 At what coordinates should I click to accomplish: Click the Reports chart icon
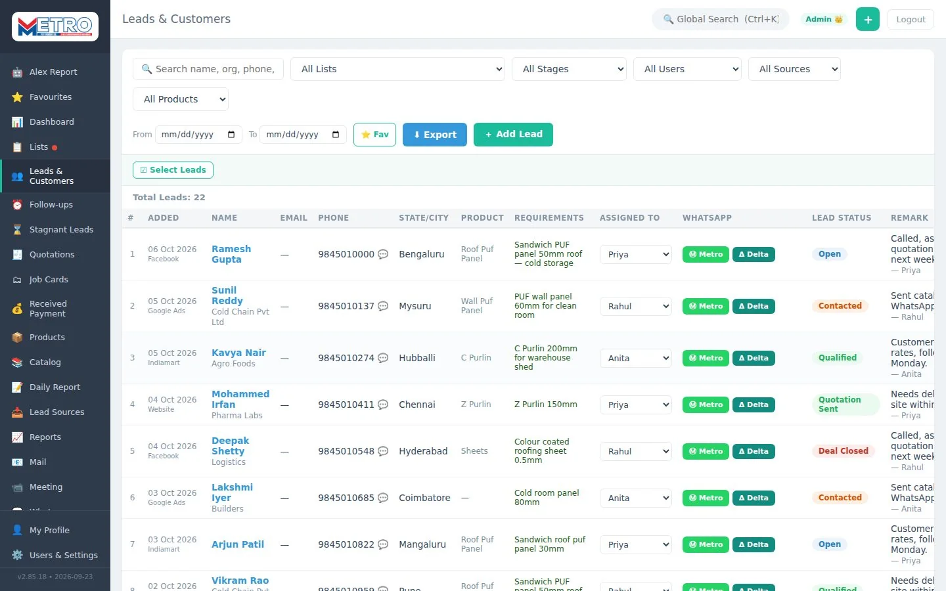(x=17, y=437)
